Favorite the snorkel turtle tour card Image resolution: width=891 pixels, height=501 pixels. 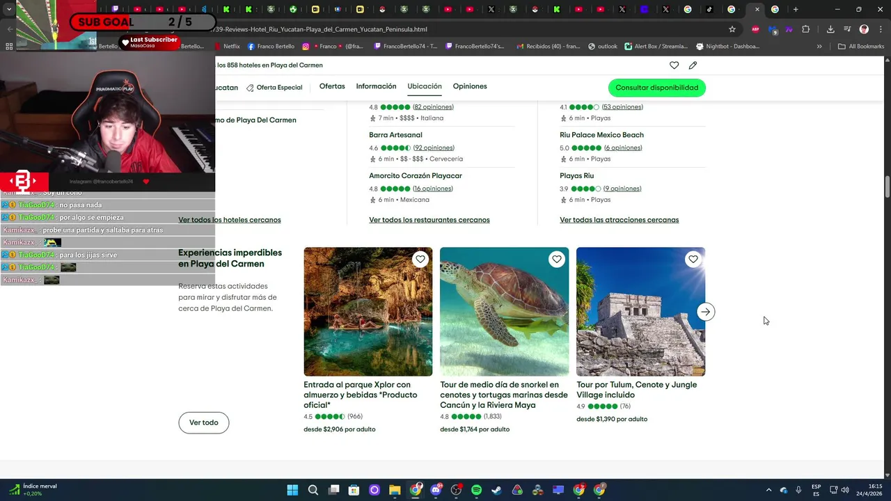pyautogui.click(x=557, y=260)
